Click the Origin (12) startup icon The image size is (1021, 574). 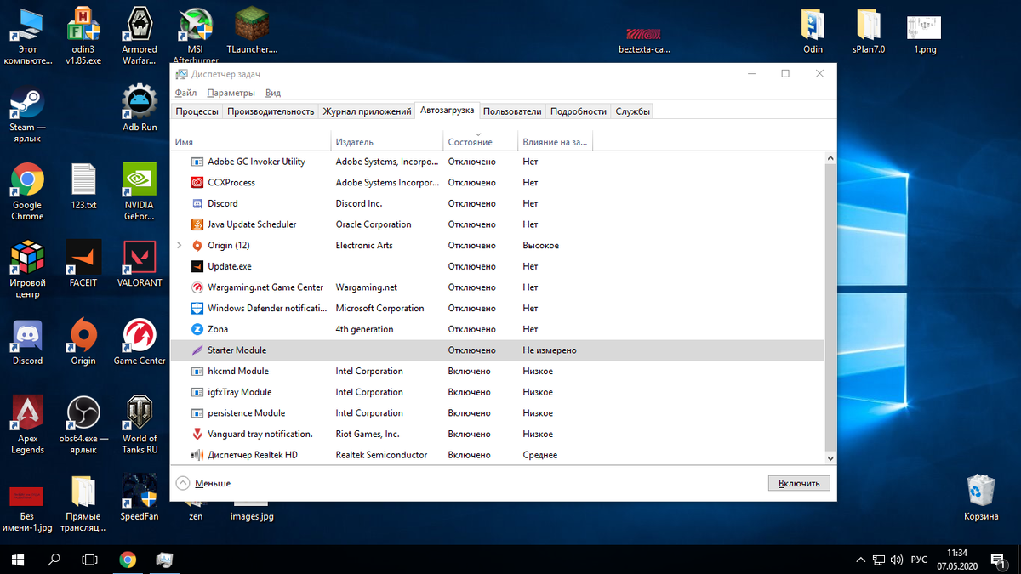[x=197, y=245]
